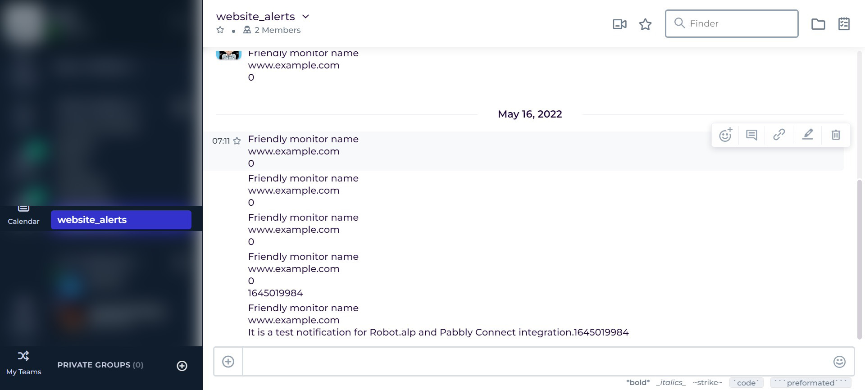Toggle the small star under channel title
865x390 pixels.
click(220, 30)
